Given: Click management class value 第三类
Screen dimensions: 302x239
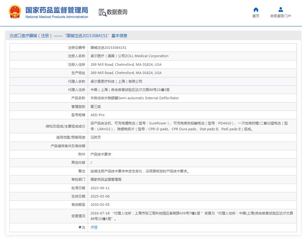Looking at the screenshot, I should pos(96,107).
